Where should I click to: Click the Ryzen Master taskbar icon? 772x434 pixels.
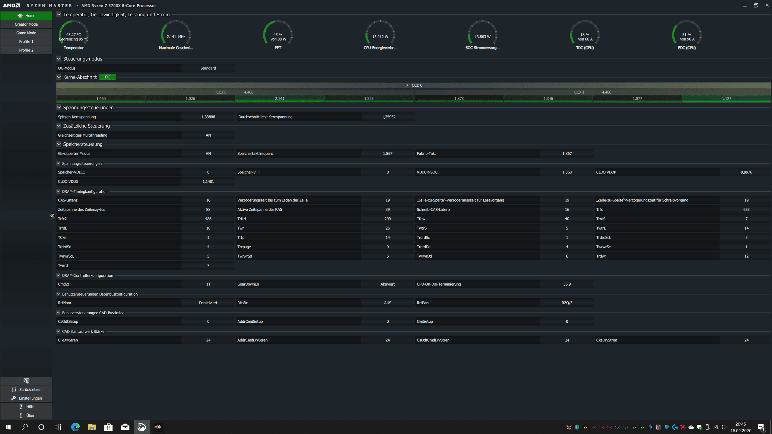click(158, 427)
